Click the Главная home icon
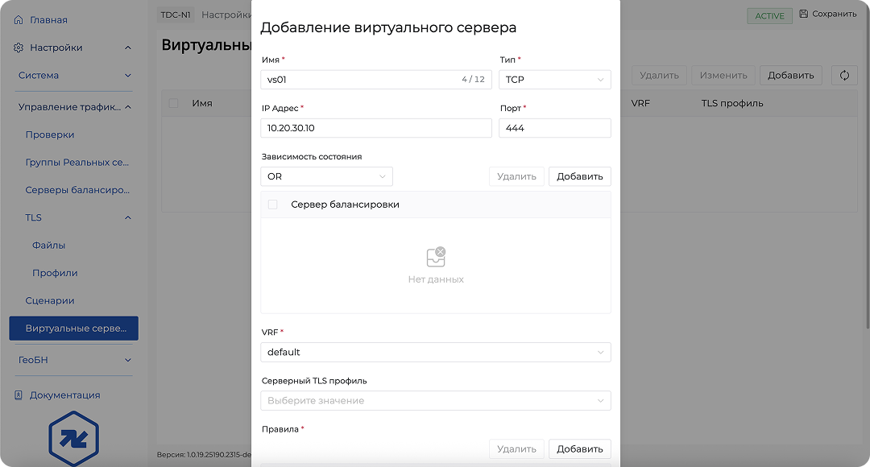 click(x=19, y=20)
